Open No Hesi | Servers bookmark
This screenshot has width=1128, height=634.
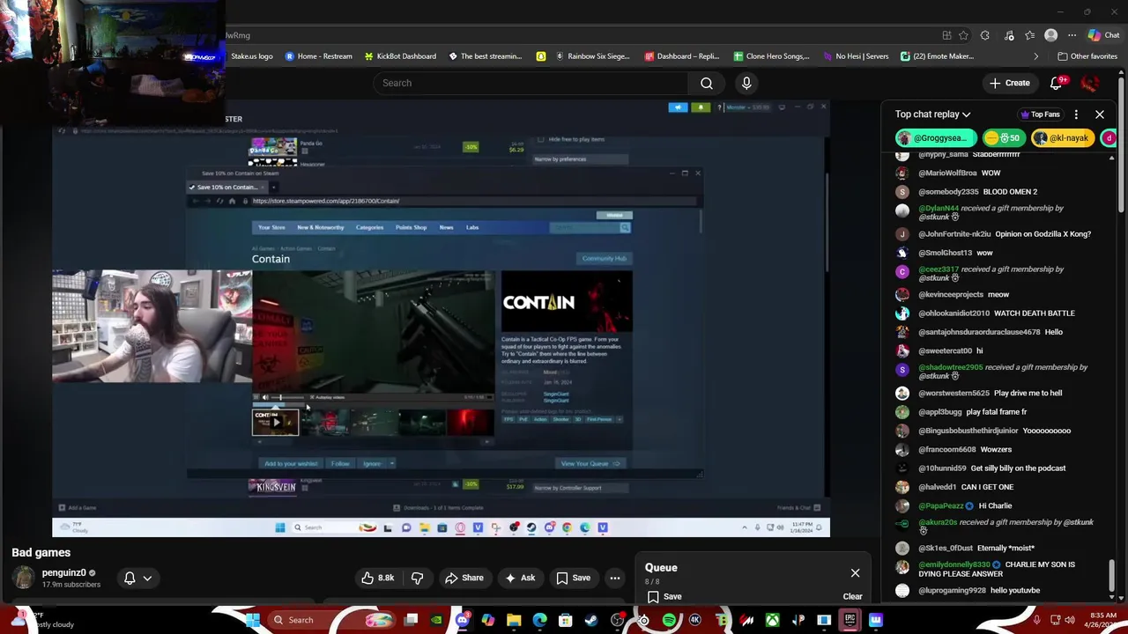click(x=855, y=56)
